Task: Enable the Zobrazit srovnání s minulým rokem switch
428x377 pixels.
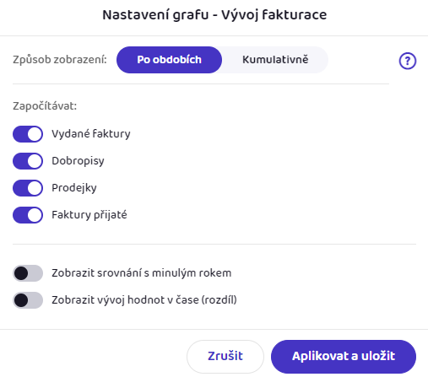Action: (28, 273)
